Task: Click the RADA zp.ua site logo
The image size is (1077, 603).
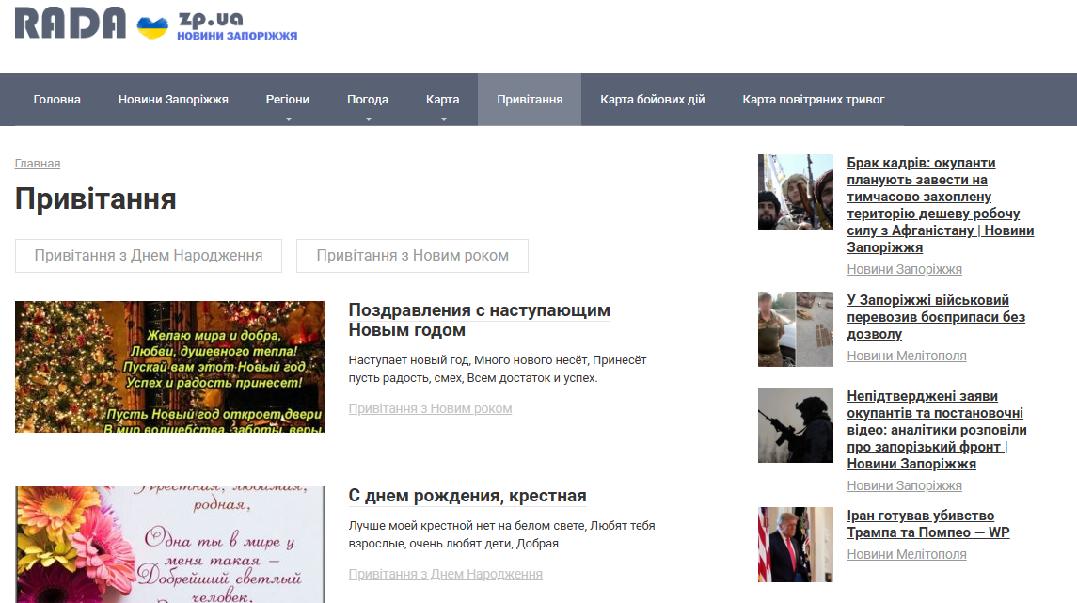Action: pos(156,24)
